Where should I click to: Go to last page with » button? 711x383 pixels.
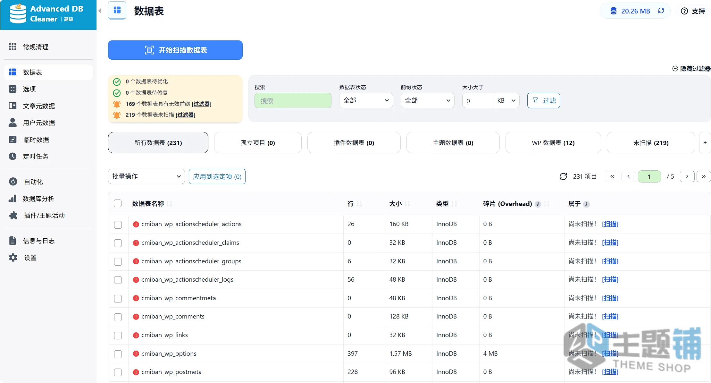tap(704, 176)
